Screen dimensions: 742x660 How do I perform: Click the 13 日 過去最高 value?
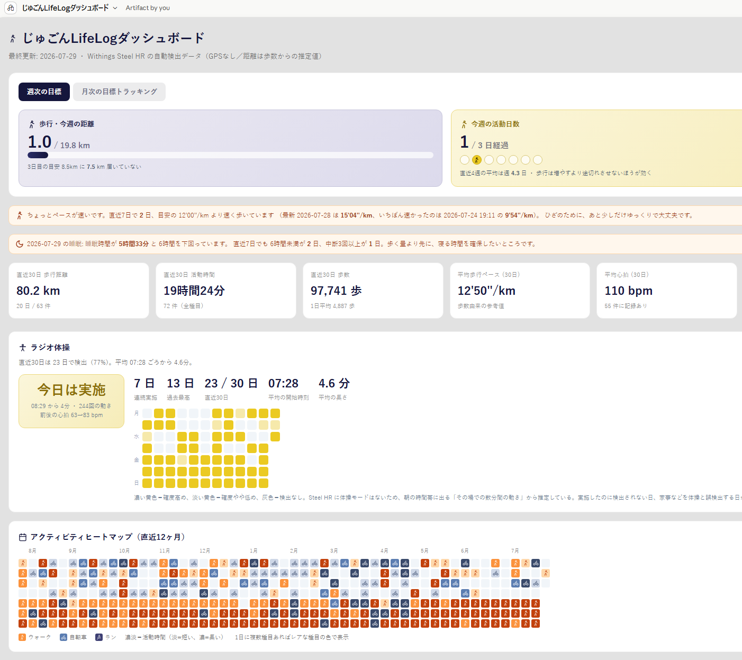coord(180,383)
